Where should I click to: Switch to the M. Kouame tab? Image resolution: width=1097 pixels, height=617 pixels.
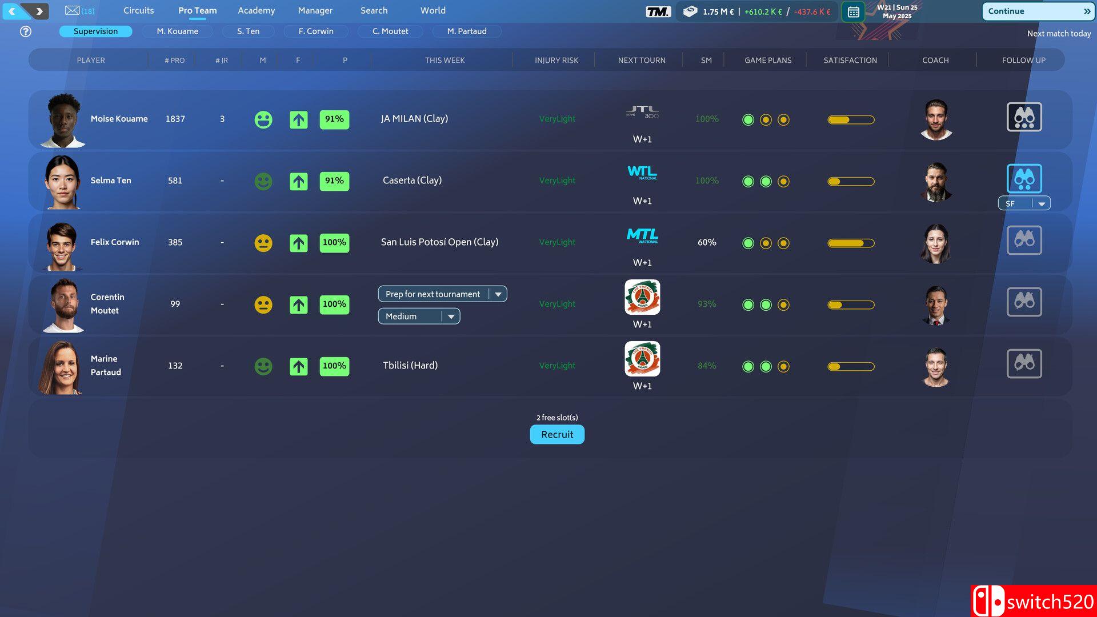tap(178, 31)
